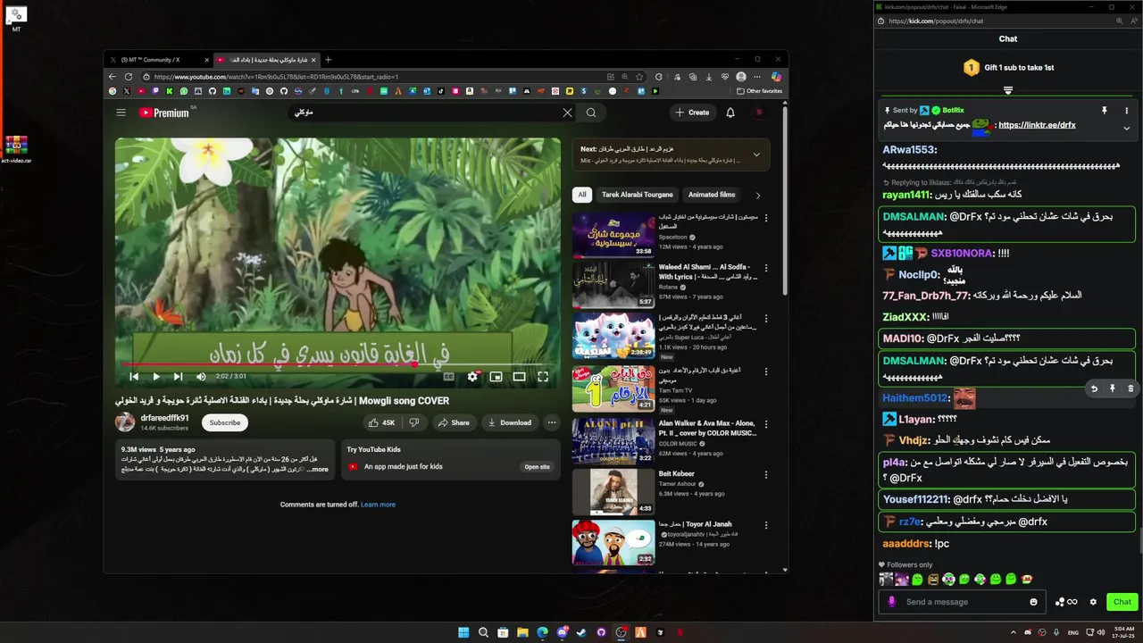This screenshot has width=1143, height=643.
Task: Focus the Send a message chat field
Action: [x=964, y=602]
